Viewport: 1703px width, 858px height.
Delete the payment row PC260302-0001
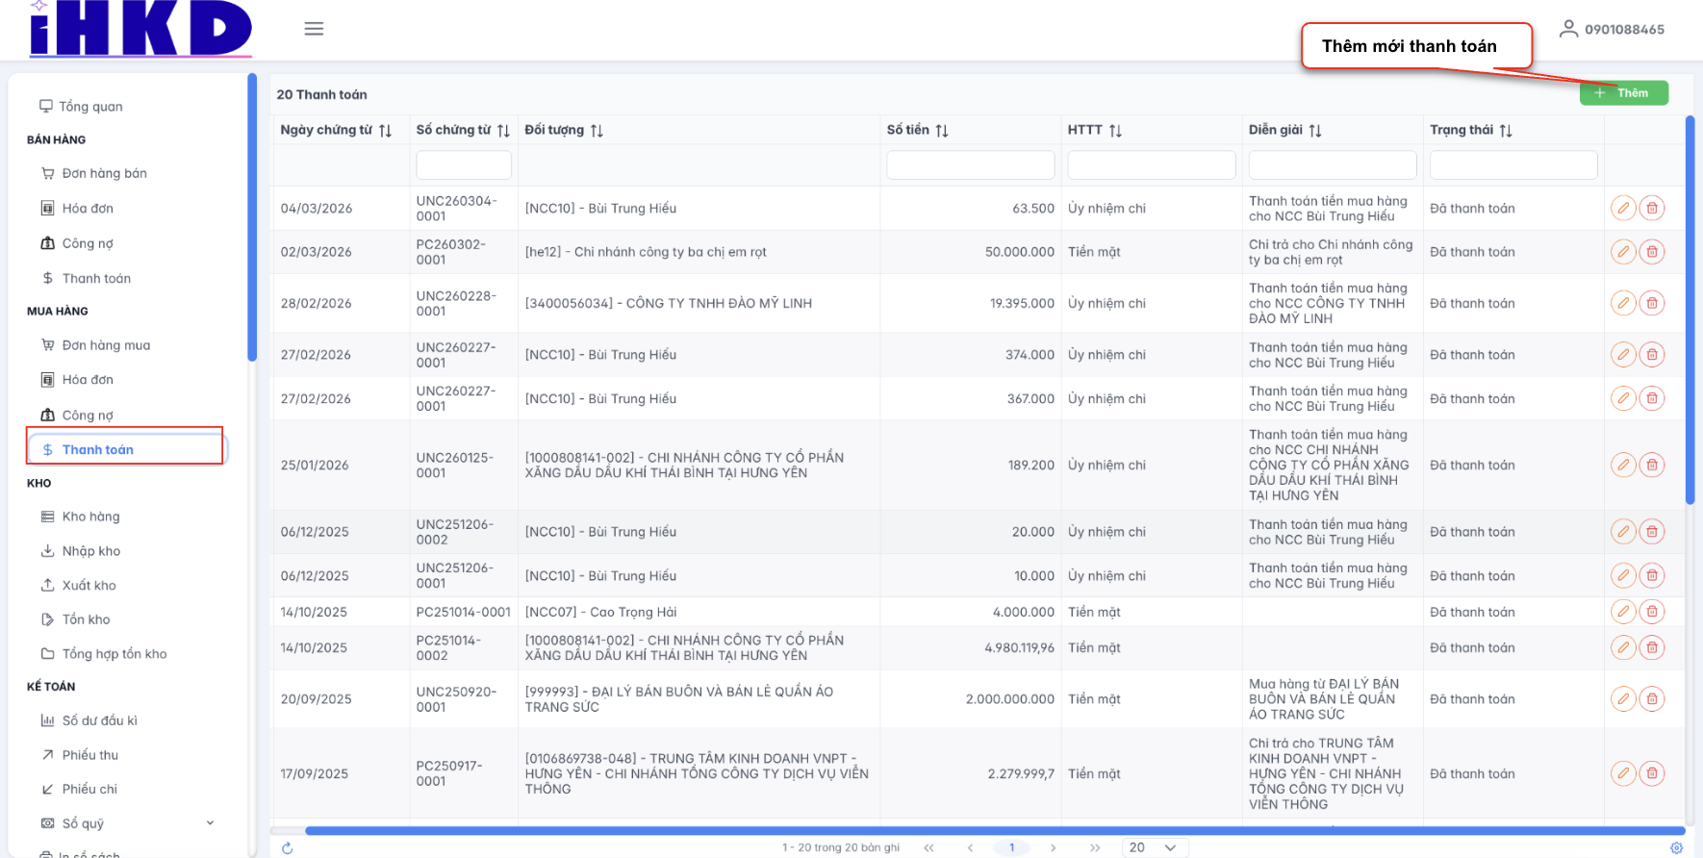[x=1652, y=252]
